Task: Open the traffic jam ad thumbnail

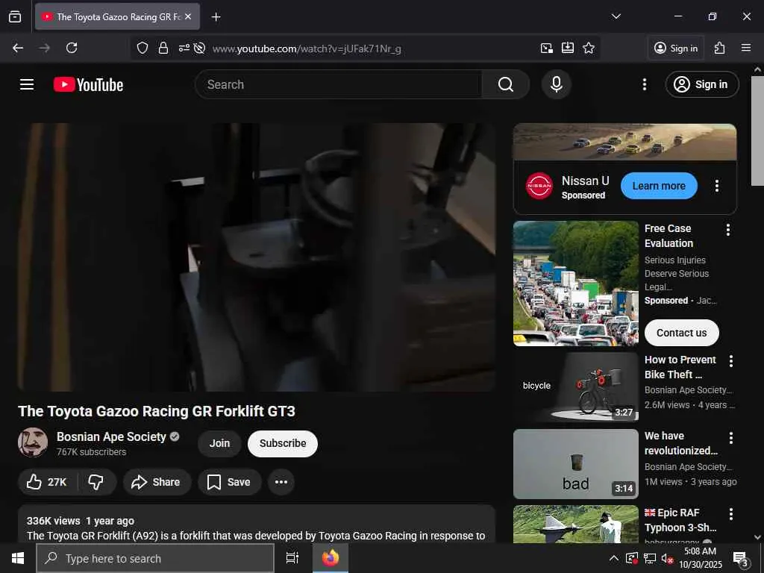Action: pyautogui.click(x=575, y=284)
